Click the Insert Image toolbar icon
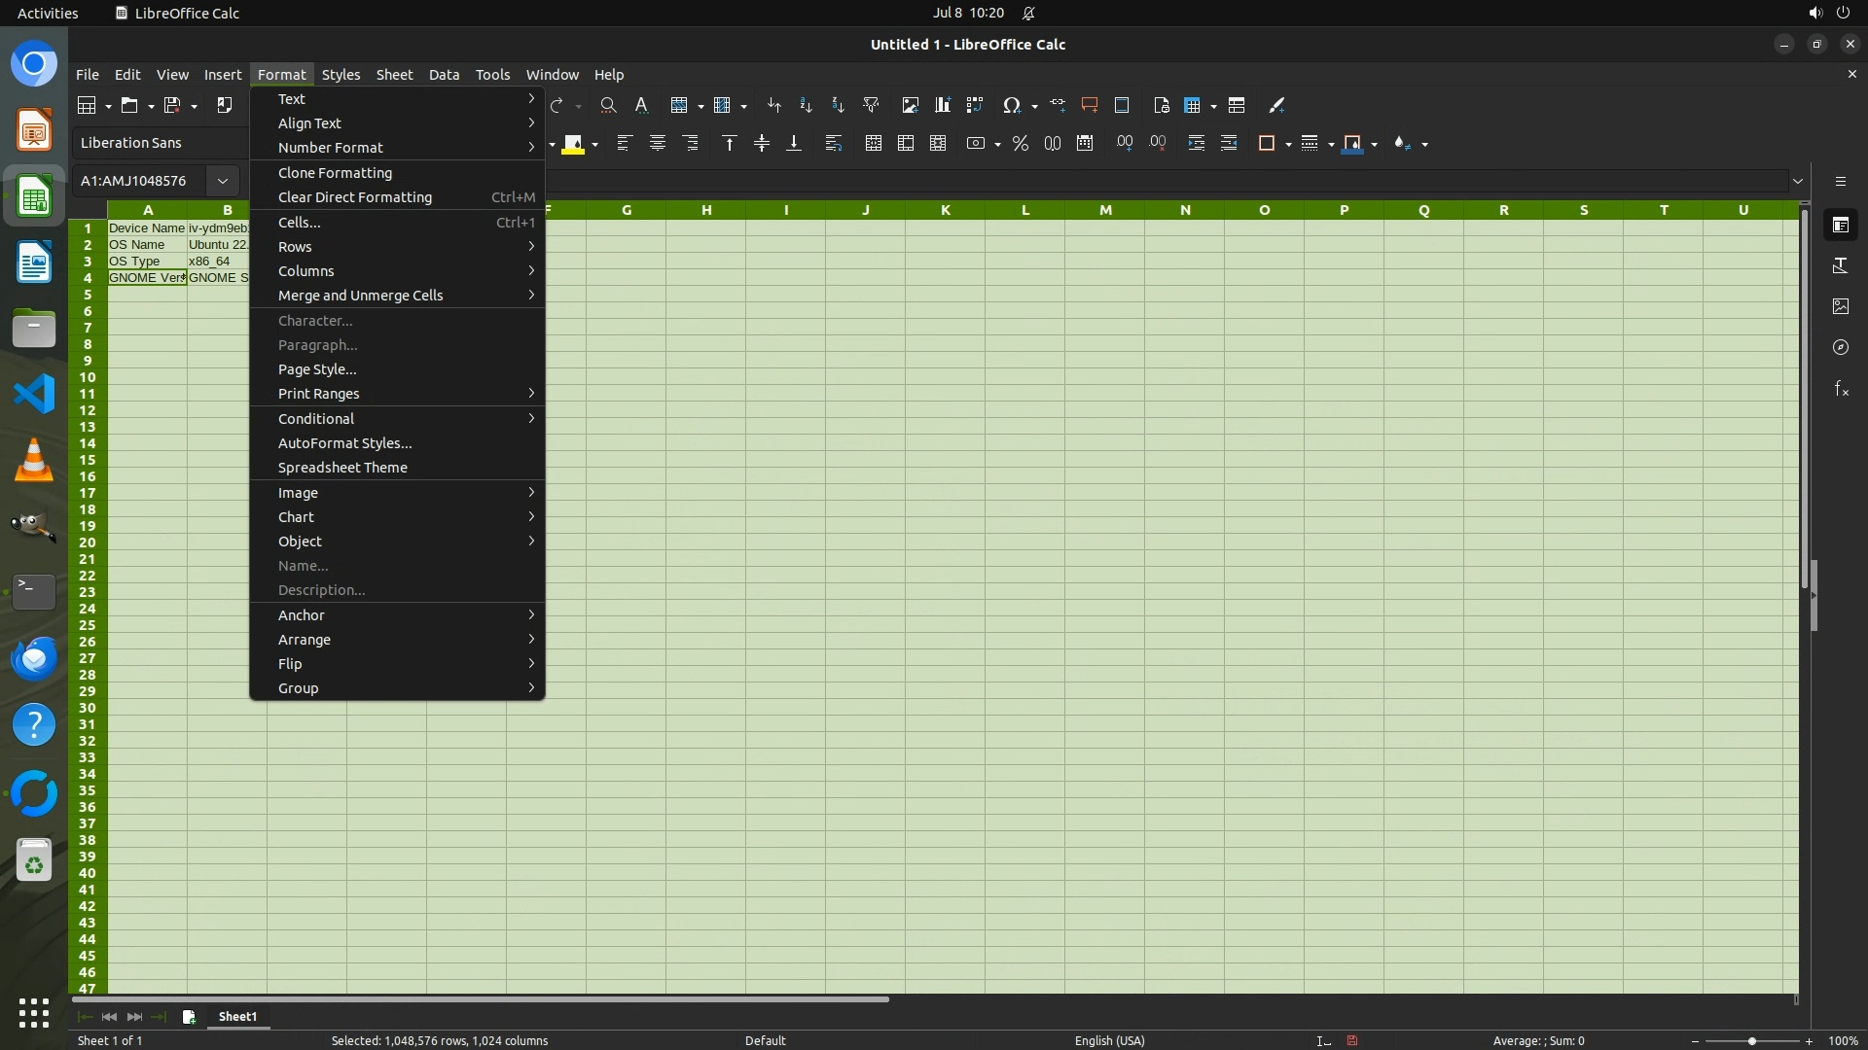The image size is (1868, 1050). tap(910, 105)
